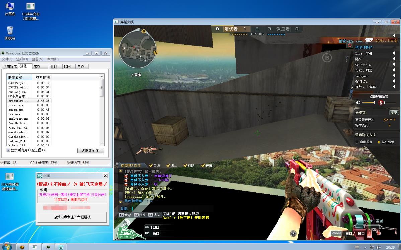Click the process list scrollbar thumb
401x250 pixels.
[102, 88]
